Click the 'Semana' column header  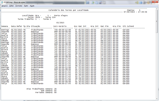click(5, 26)
